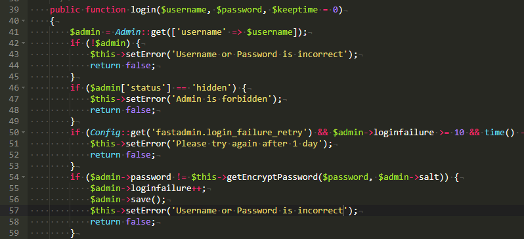The height and width of the screenshot is (239, 524).
Task: Select line number 44 in the gutter
Action: pos(13,66)
